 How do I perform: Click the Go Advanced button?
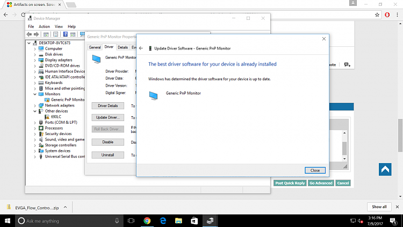pos(321,183)
